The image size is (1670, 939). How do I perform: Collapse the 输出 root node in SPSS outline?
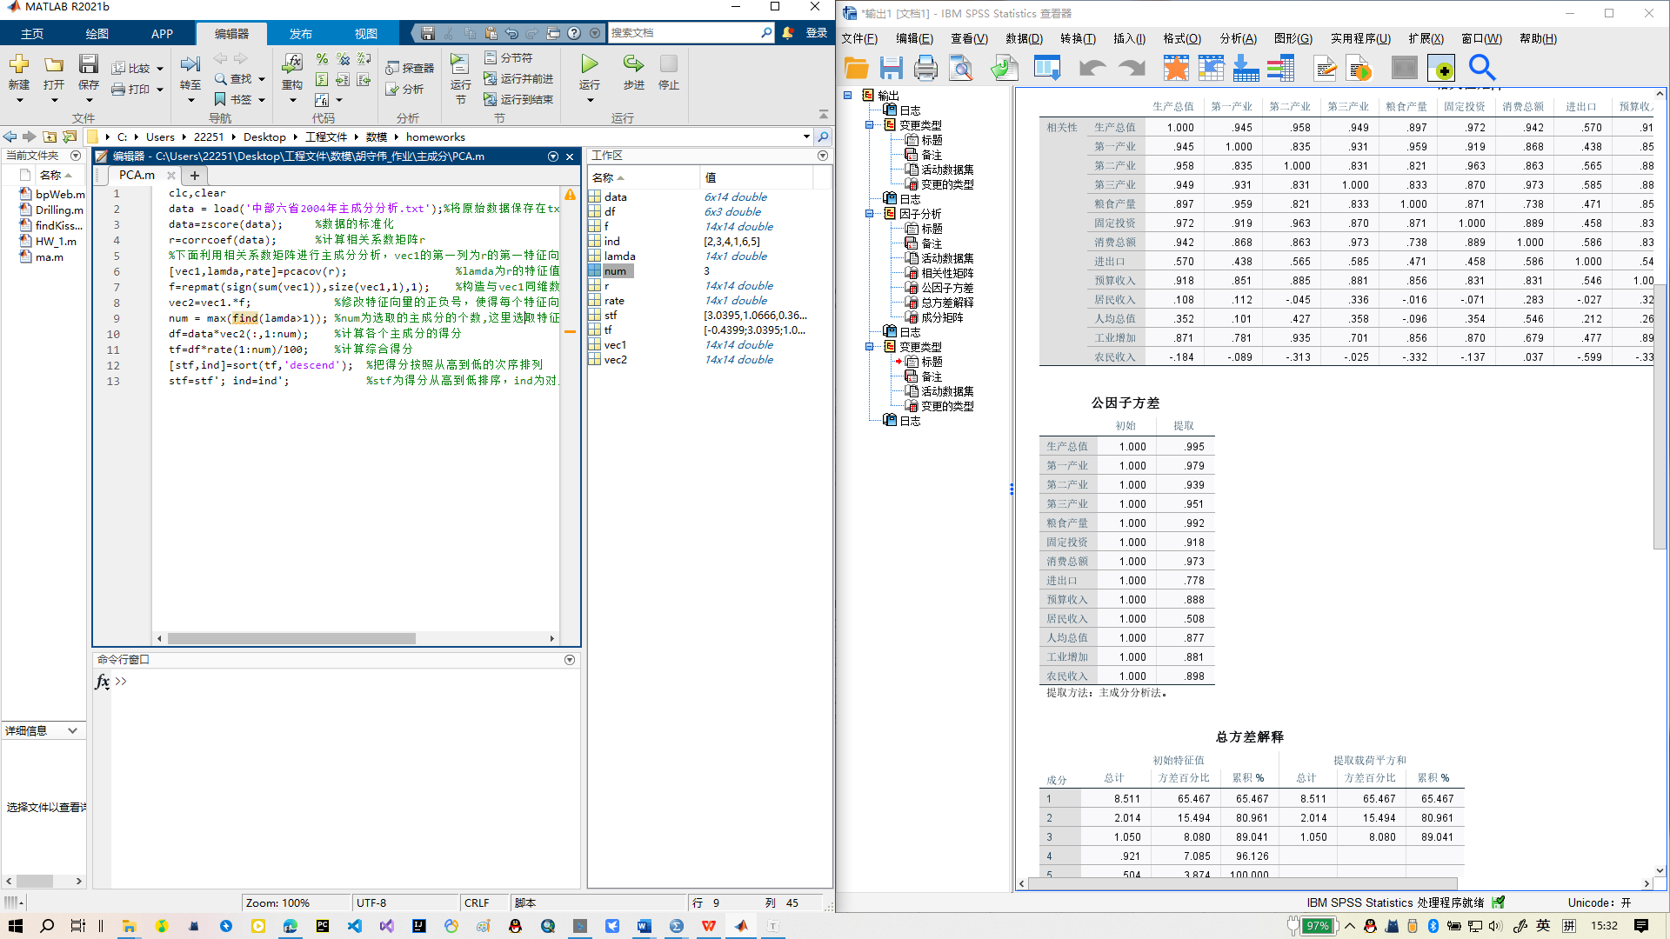point(848,96)
